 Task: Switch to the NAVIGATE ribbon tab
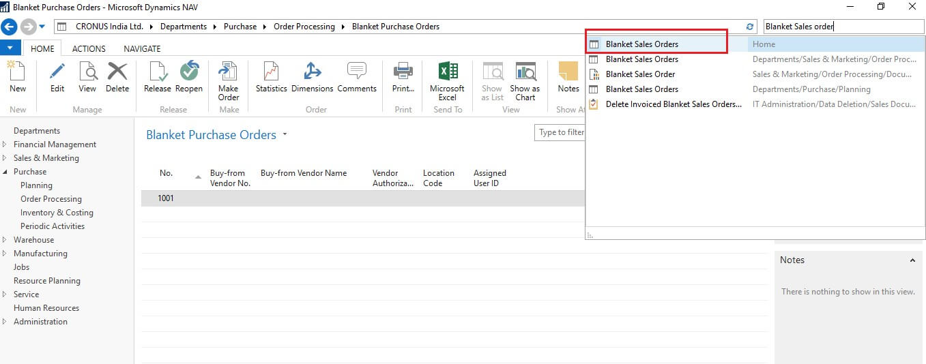point(142,48)
